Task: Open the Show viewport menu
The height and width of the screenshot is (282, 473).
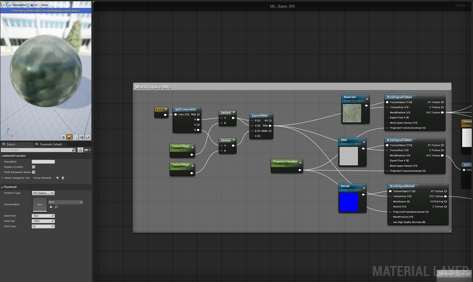Action: point(45,5)
